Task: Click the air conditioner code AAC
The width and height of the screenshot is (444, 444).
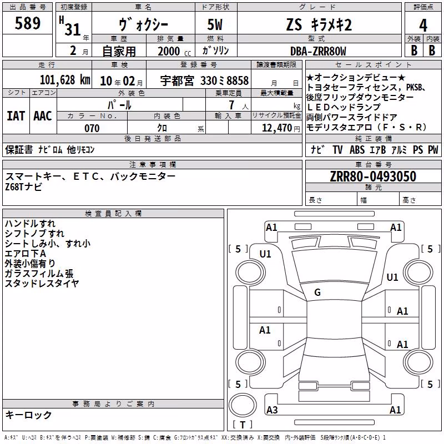Action: [43, 116]
